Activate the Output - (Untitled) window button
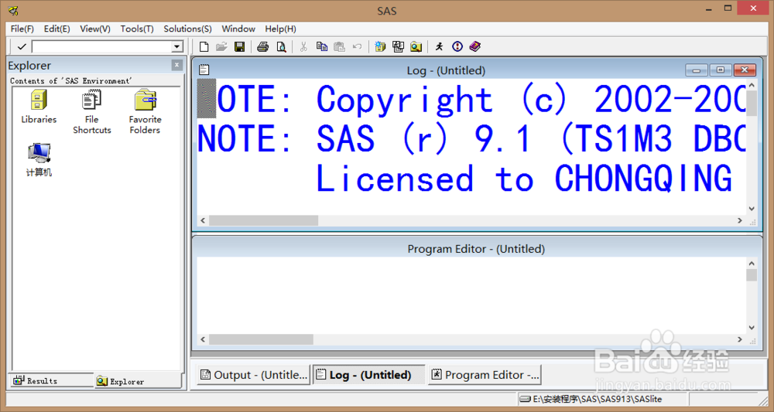The image size is (774, 412). tap(254, 375)
